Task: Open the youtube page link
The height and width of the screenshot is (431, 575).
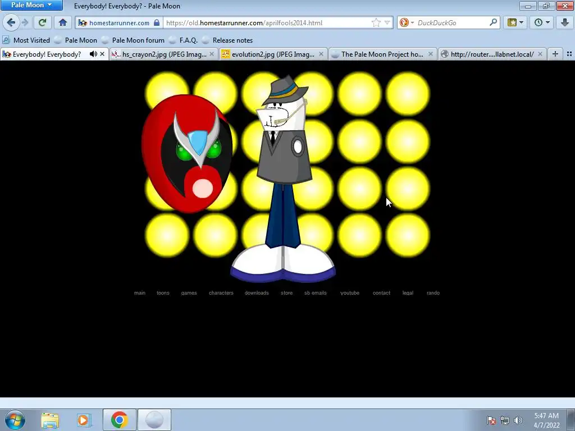Action: tap(350, 293)
